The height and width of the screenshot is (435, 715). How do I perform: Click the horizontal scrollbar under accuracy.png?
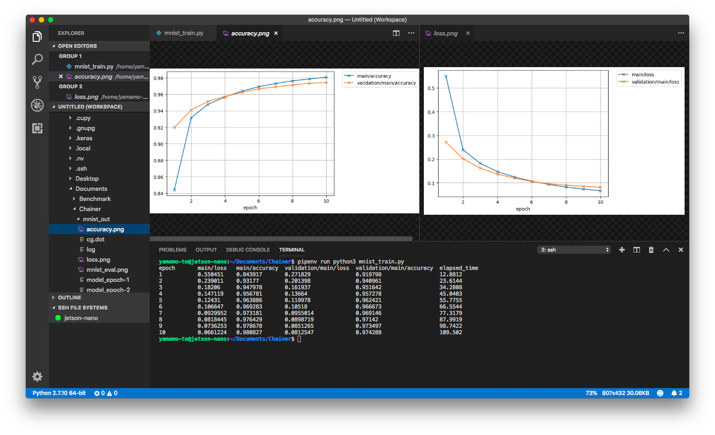[x=281, y=239]
